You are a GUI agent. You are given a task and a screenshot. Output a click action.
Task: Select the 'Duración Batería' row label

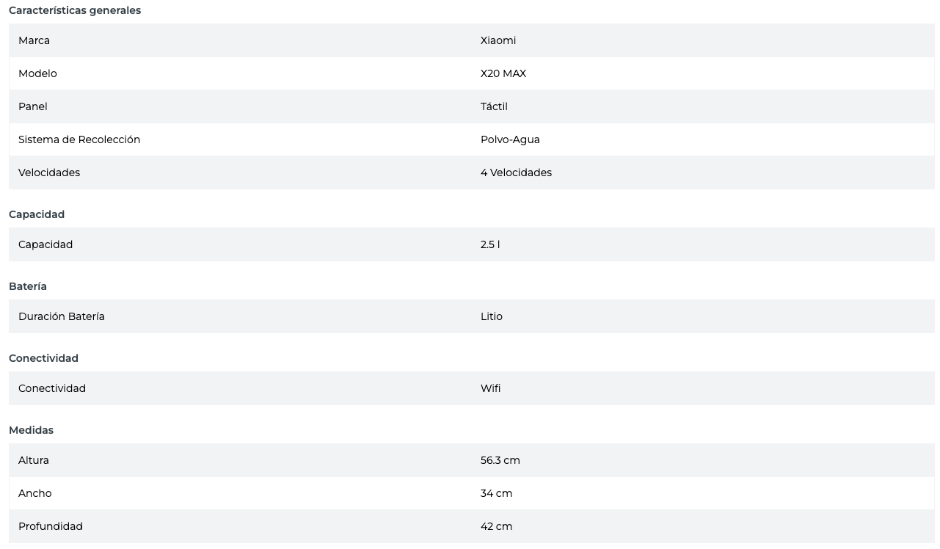(x=62, y=316)
